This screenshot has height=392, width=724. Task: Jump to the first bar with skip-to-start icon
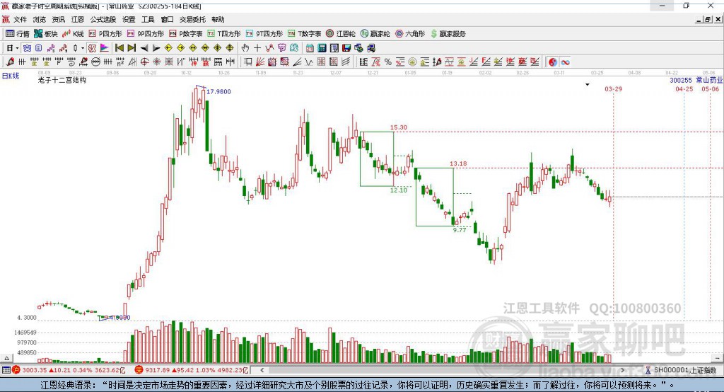coord(119,48)
